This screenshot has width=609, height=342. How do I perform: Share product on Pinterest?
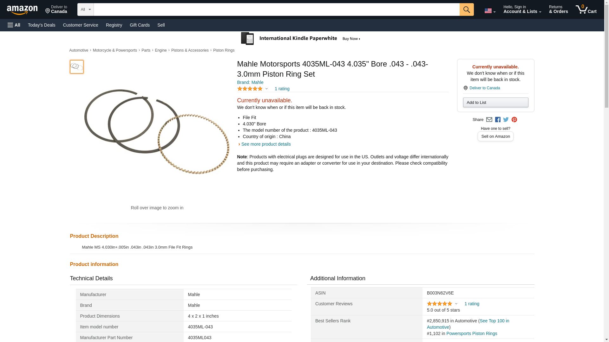[514, 120]
